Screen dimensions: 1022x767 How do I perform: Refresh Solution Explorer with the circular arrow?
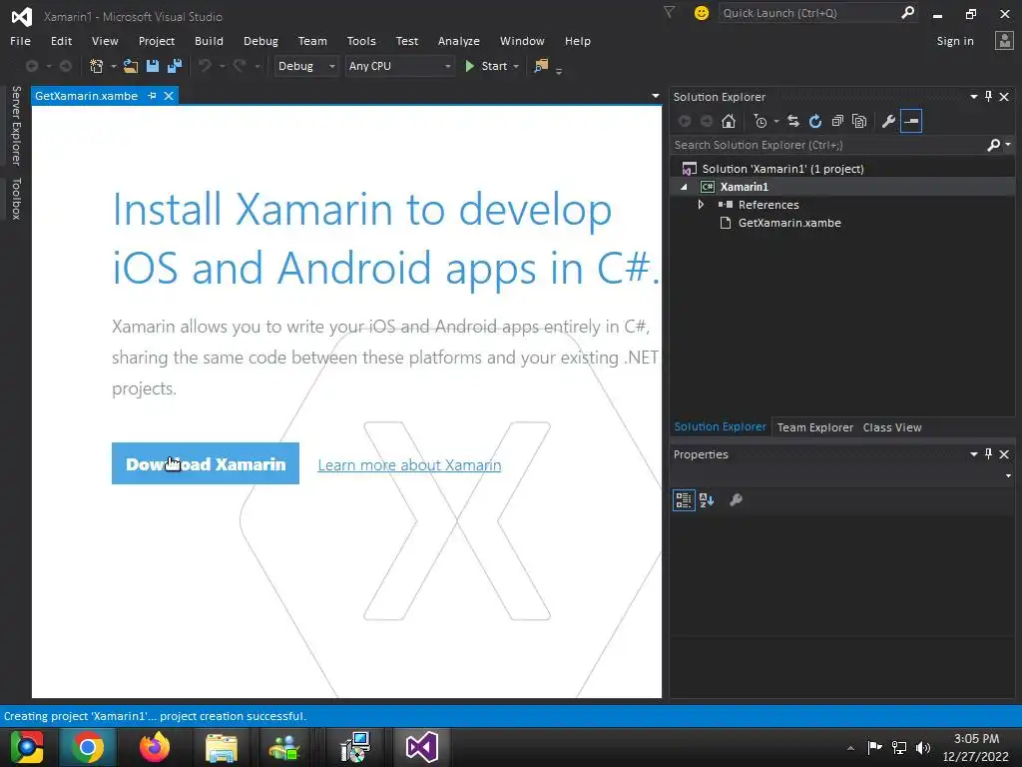tap(815, 121)
